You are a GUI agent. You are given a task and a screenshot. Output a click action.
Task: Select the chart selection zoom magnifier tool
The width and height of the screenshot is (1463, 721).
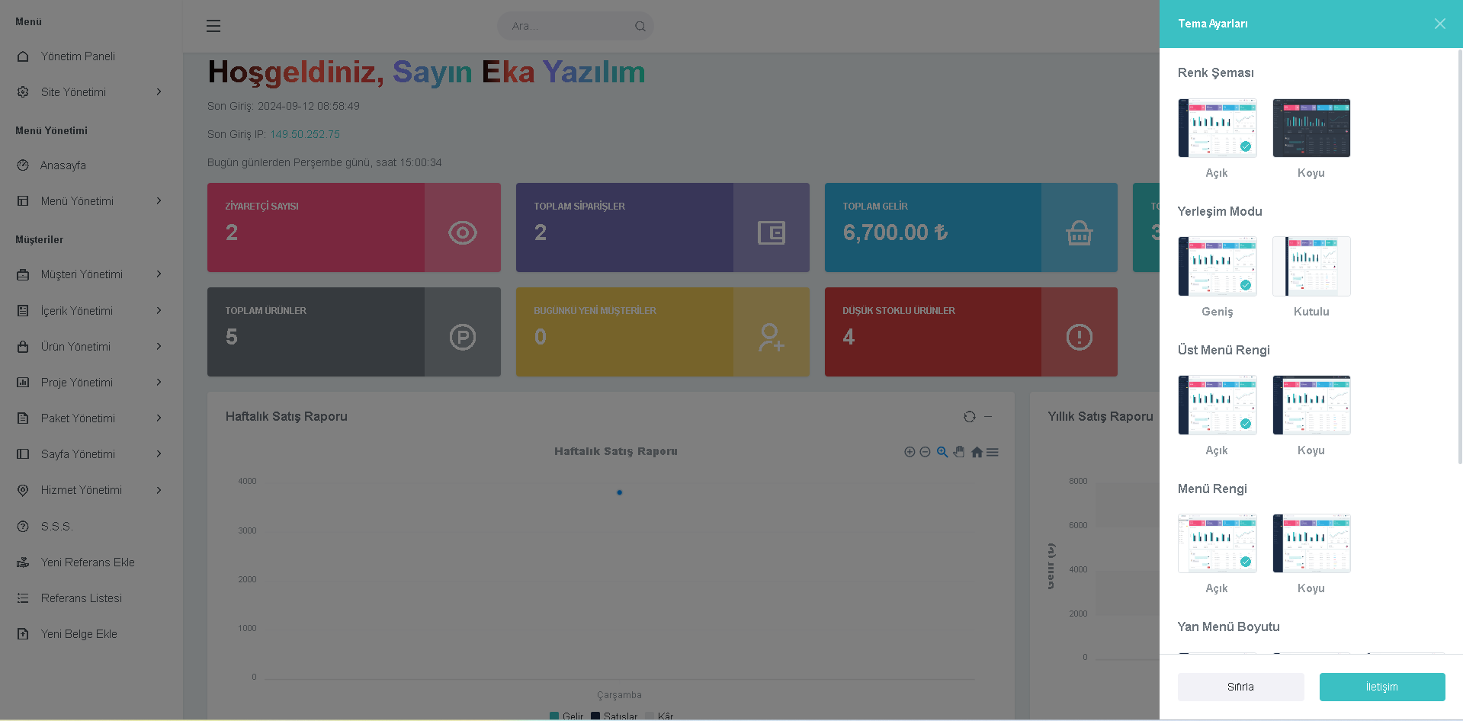click(942, 452)
